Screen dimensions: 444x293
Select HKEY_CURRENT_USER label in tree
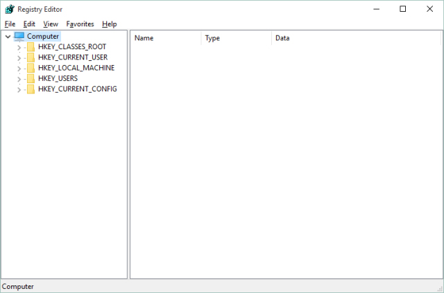(x=73, y=57)
